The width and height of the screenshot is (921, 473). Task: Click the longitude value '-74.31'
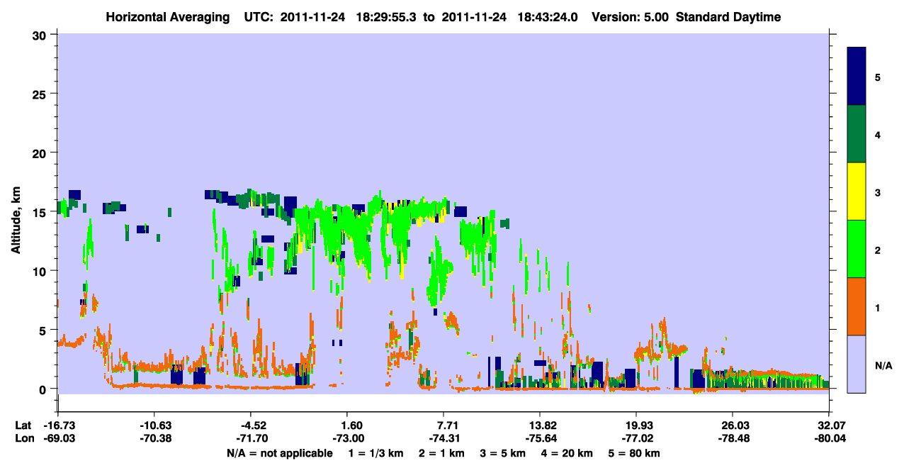click(x=443, y=438)
